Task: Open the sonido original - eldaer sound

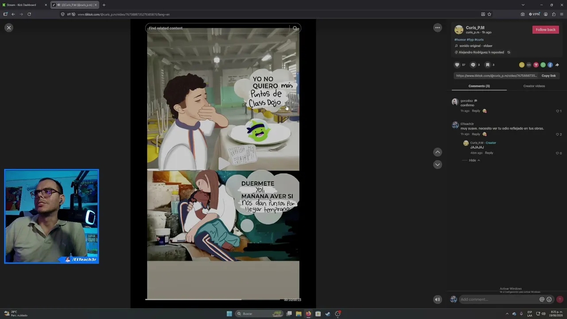Action: tap(474, 46)
